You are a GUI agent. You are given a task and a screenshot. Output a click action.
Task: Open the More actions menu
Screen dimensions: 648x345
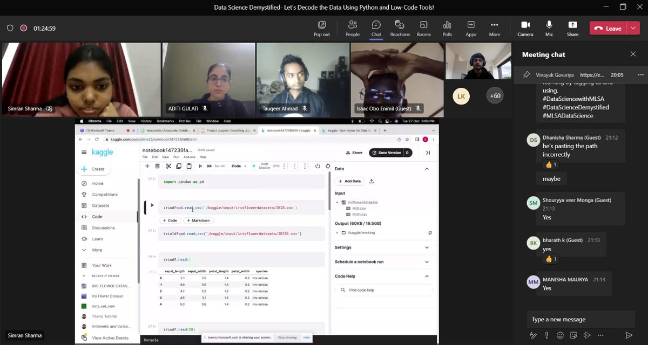(x=495, y=29)
